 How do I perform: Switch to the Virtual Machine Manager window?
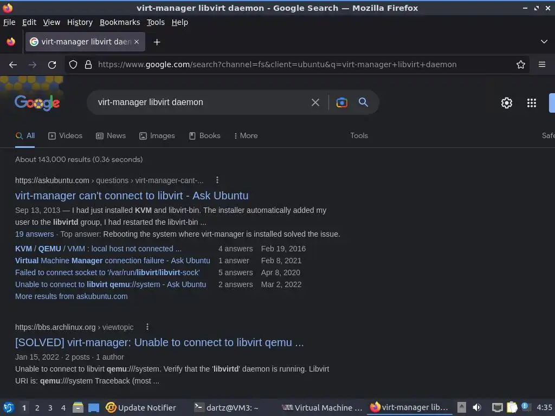[321, 407]
